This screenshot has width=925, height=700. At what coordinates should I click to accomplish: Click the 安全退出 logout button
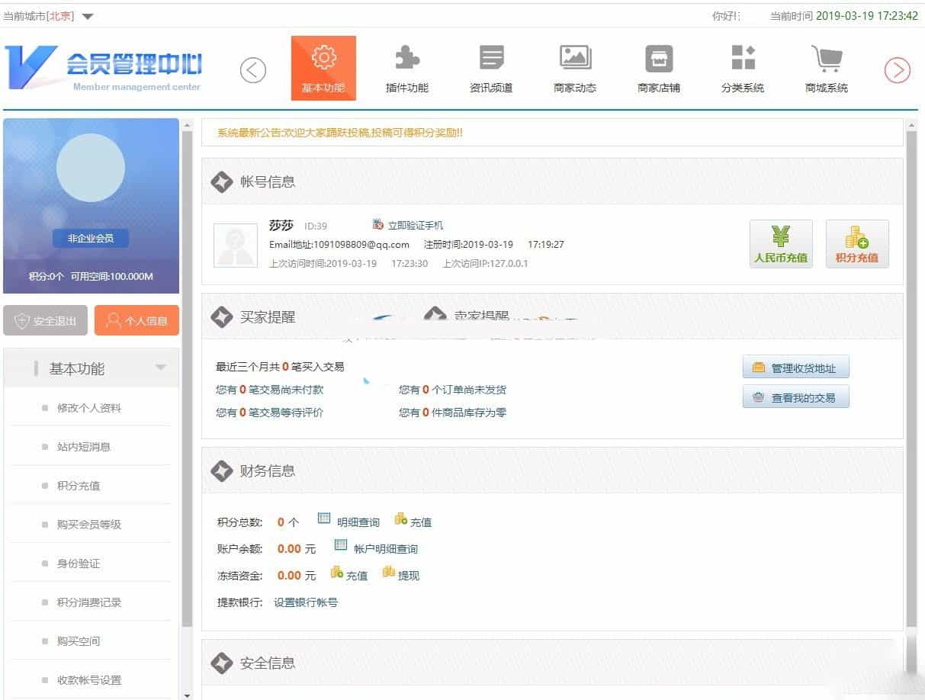click(45, 319)
